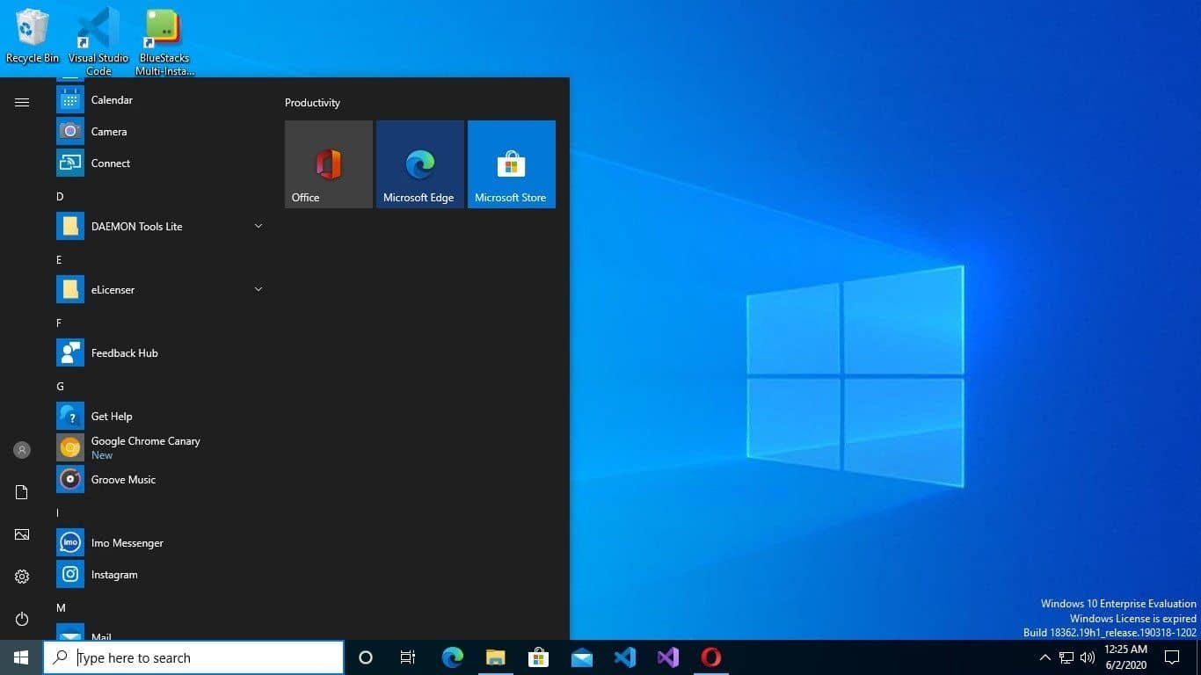Open the user account button in Start sidebar

22,450
